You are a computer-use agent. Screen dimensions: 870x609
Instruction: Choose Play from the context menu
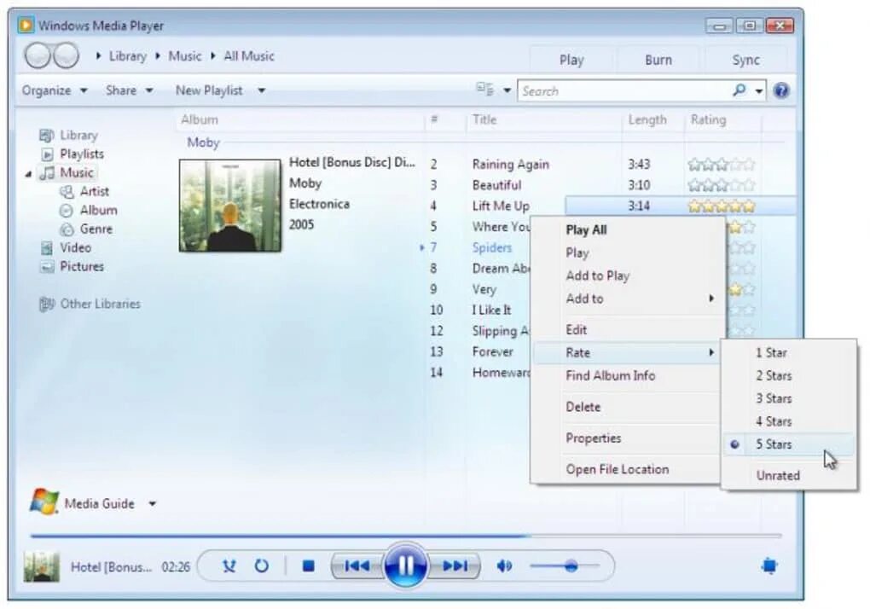click(x=628, y=253)
